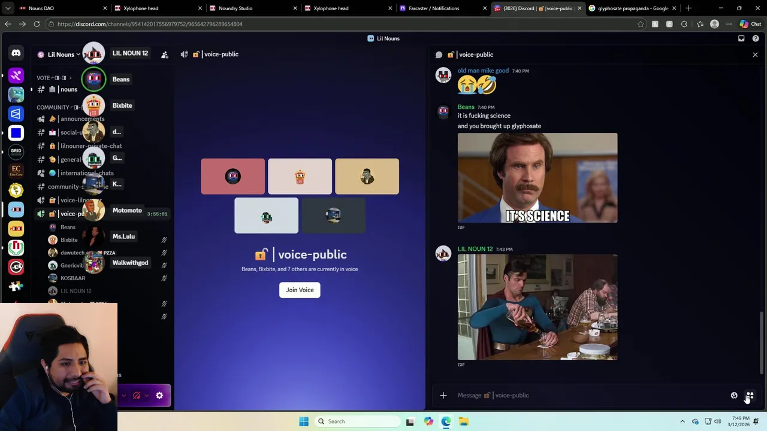Expand the VOTE category
Viewport: 767px width, 431px height.
[54, 78]
